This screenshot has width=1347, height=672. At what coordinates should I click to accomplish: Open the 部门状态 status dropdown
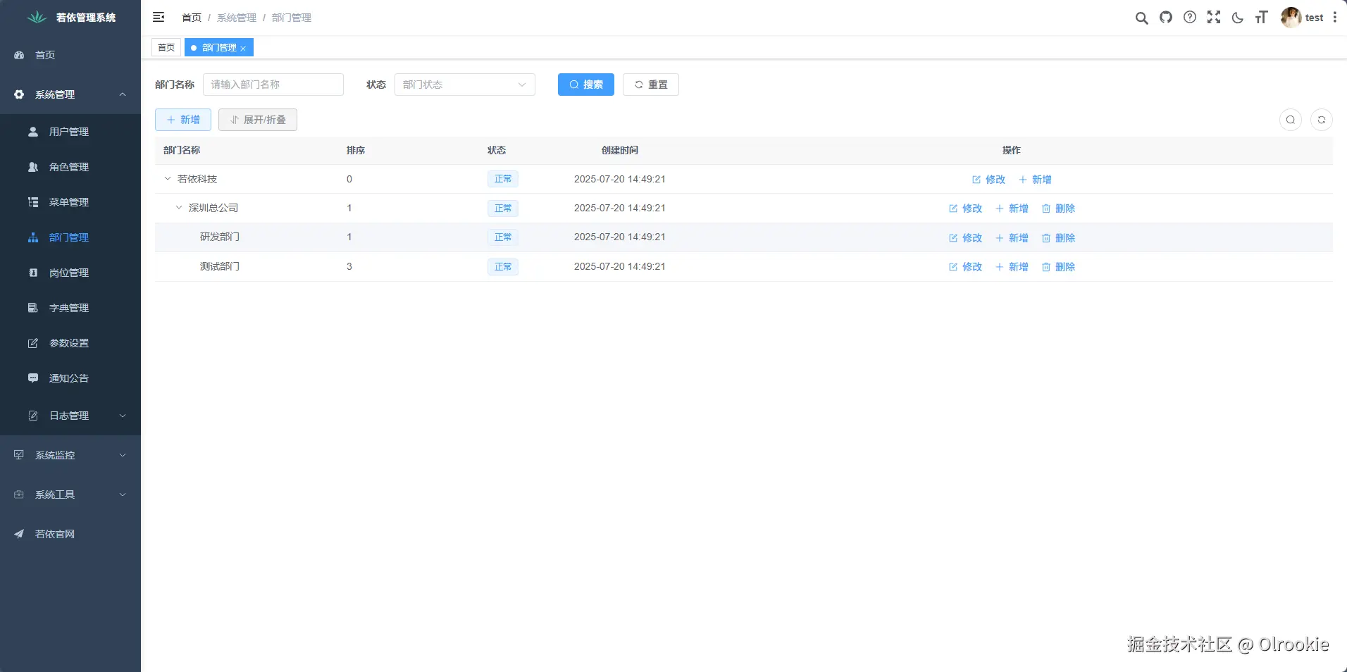(465, 85)
